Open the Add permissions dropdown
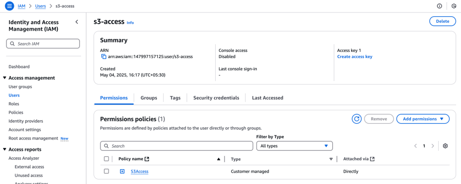The image size is (461, 184). coord(423,119)
